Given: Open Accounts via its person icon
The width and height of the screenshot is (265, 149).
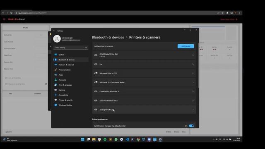Looking at the screenshot, I should point(55,80).
